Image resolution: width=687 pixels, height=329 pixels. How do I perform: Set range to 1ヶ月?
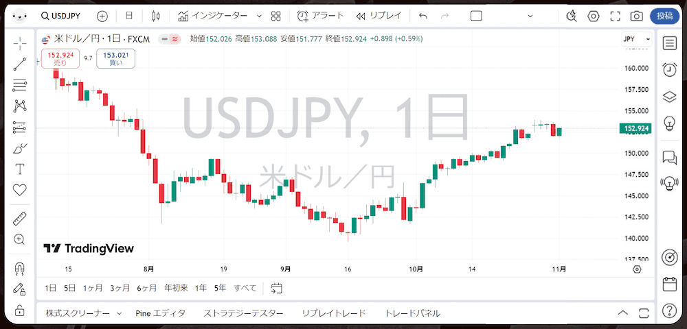tap(93, 288)
